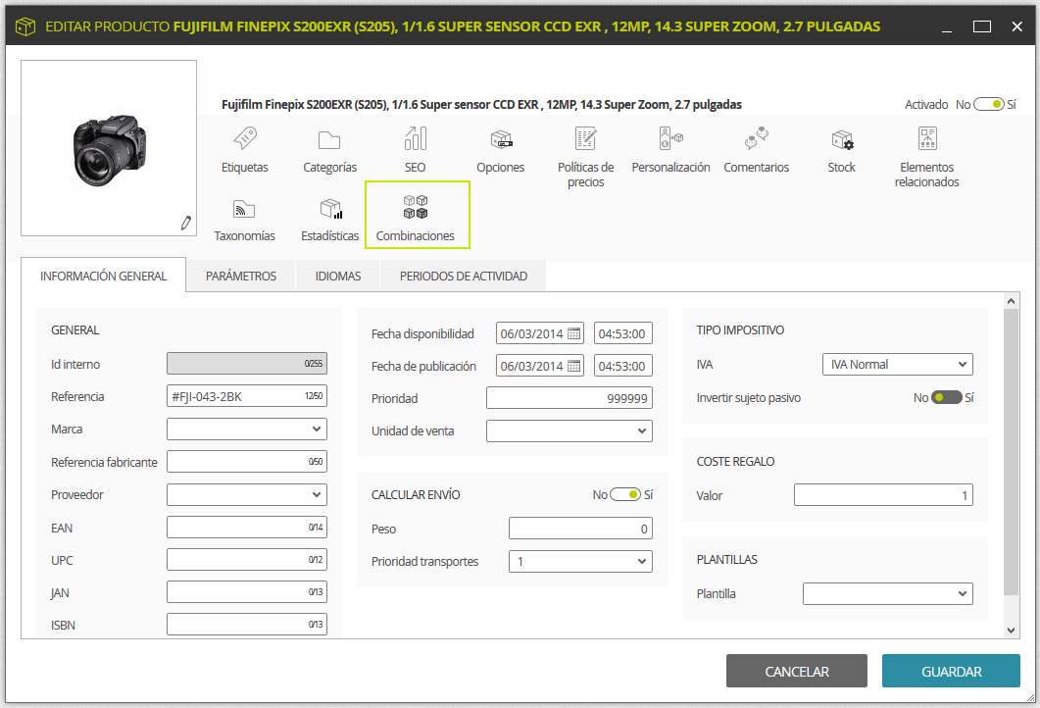Toggle the Invertir sujeto pasivo switch

(947, 397)
